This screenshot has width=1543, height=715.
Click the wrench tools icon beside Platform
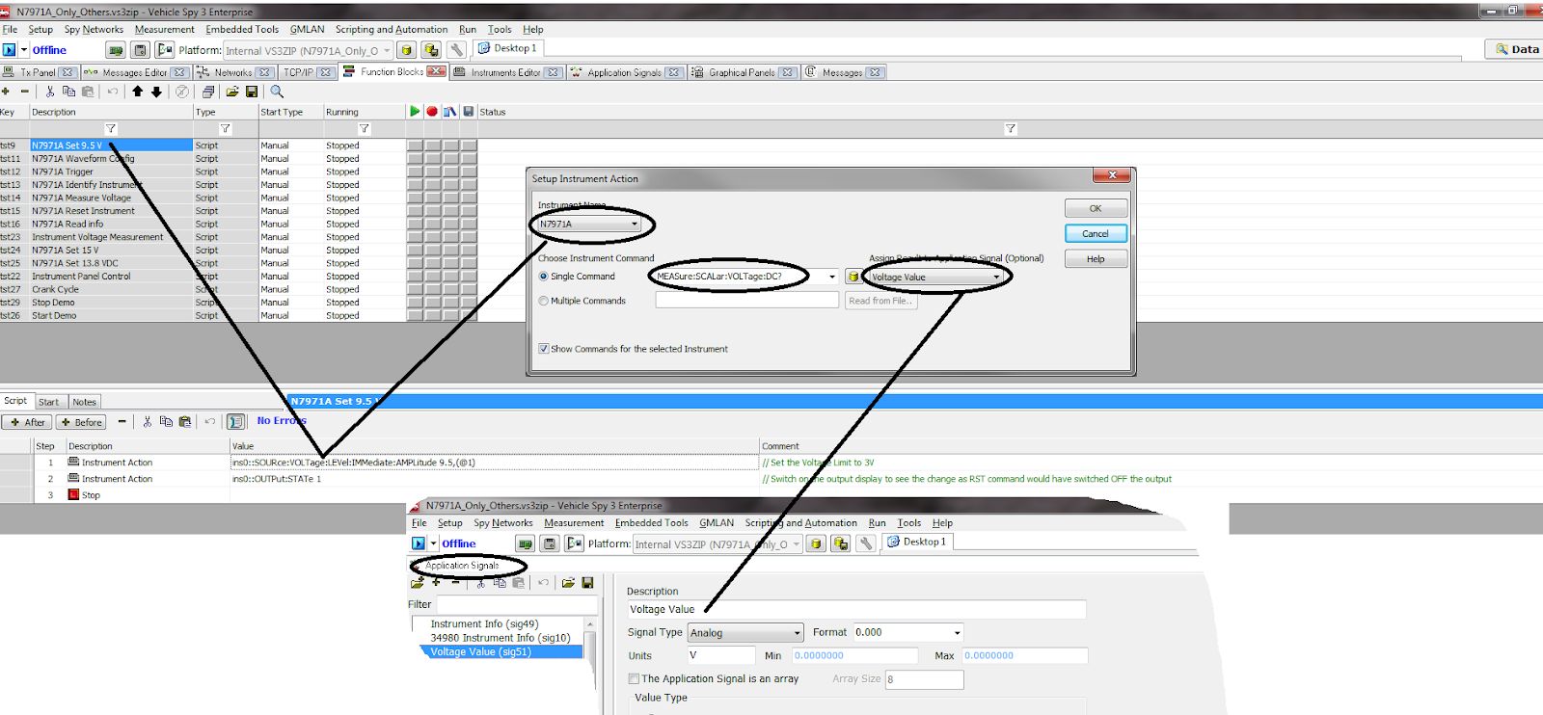tap(457, 50)
